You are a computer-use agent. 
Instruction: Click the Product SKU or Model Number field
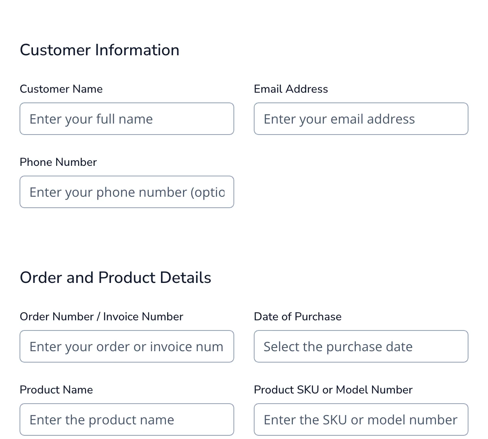361,419
